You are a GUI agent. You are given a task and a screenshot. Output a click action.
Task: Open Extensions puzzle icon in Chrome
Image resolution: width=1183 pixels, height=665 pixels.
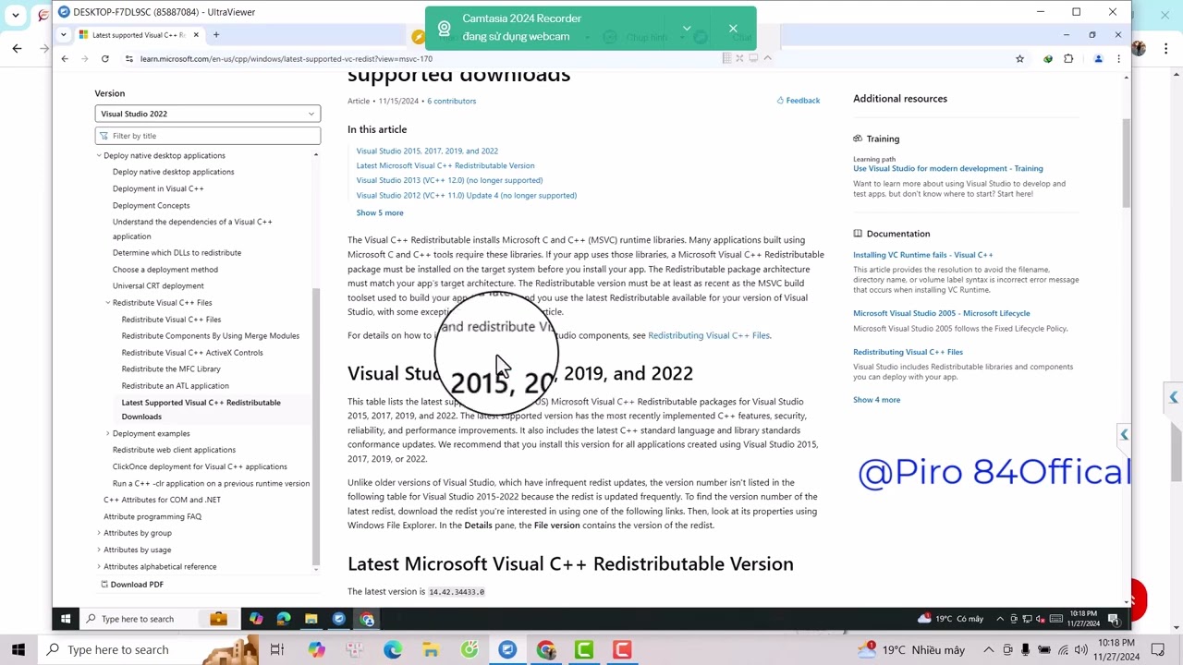click(1068, 59)
